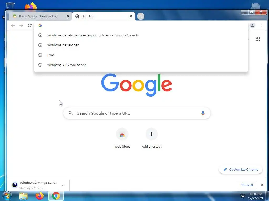Click the forward navigation arrow
This screenshot has height=201, width=269.
tap(21, 25)
